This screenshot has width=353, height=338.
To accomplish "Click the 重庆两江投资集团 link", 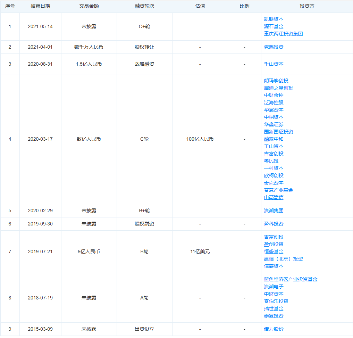I will (283, 34).
